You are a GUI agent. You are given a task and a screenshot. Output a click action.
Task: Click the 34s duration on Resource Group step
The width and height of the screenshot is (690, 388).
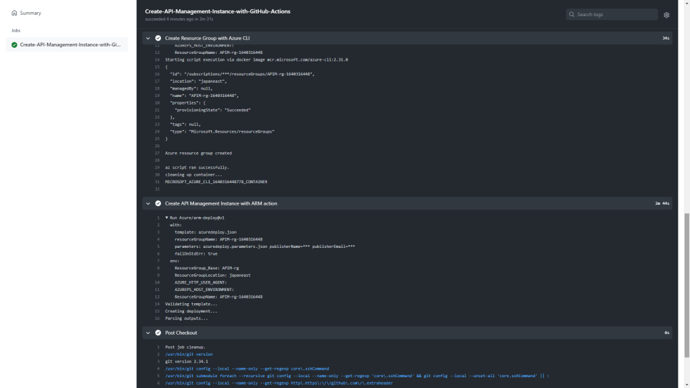pyautogui.click(x=664, y=38)
